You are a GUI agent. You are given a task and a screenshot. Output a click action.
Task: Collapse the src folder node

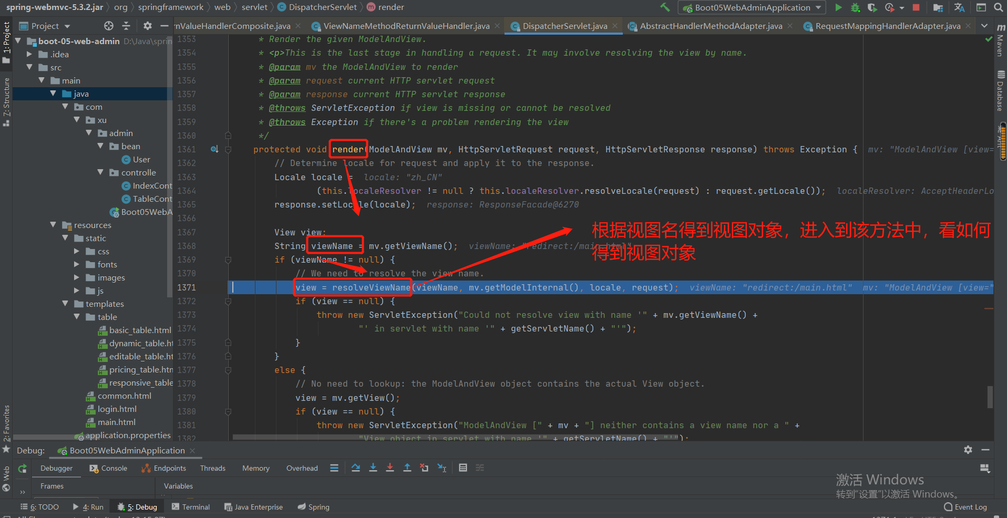click(x=30, y=67)
